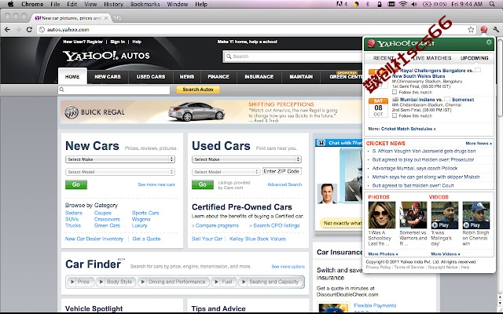Expand Seating and Capacity filter

pyautogui.click(x=270, y=282)
